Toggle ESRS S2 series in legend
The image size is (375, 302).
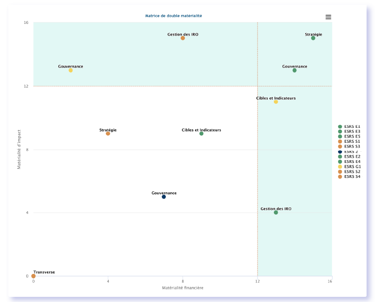pos(349,172)
